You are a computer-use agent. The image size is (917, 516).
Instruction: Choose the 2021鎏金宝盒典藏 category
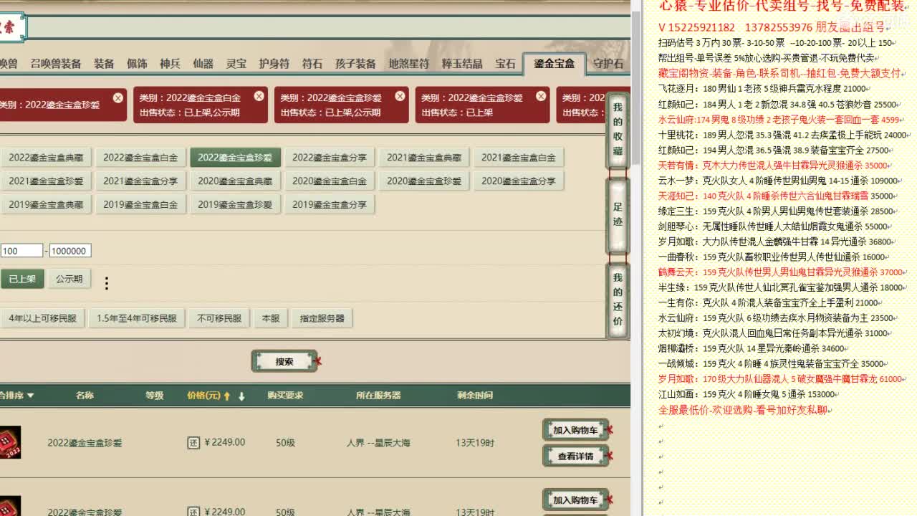(424, 158)
